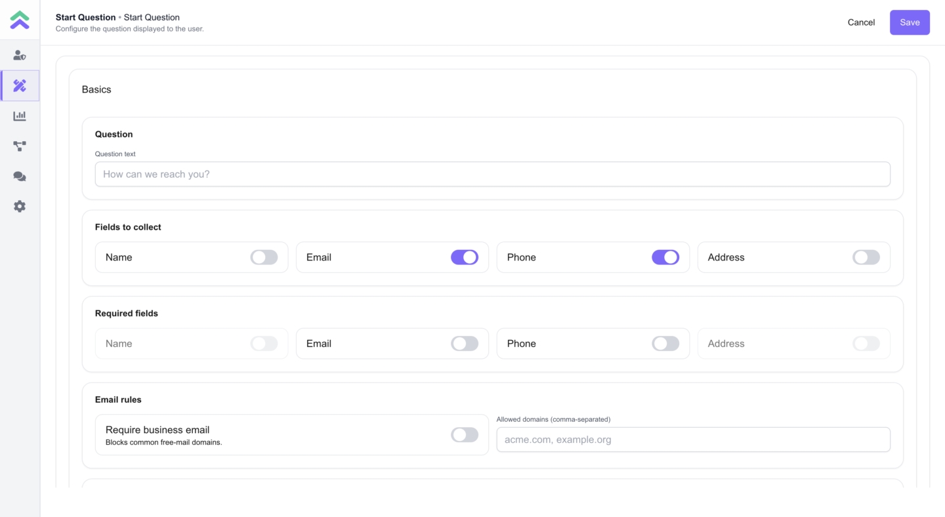The height and width of the screenshot is (517, 945).
Task: Click the Save button
Action: click(x=910, y=22)
